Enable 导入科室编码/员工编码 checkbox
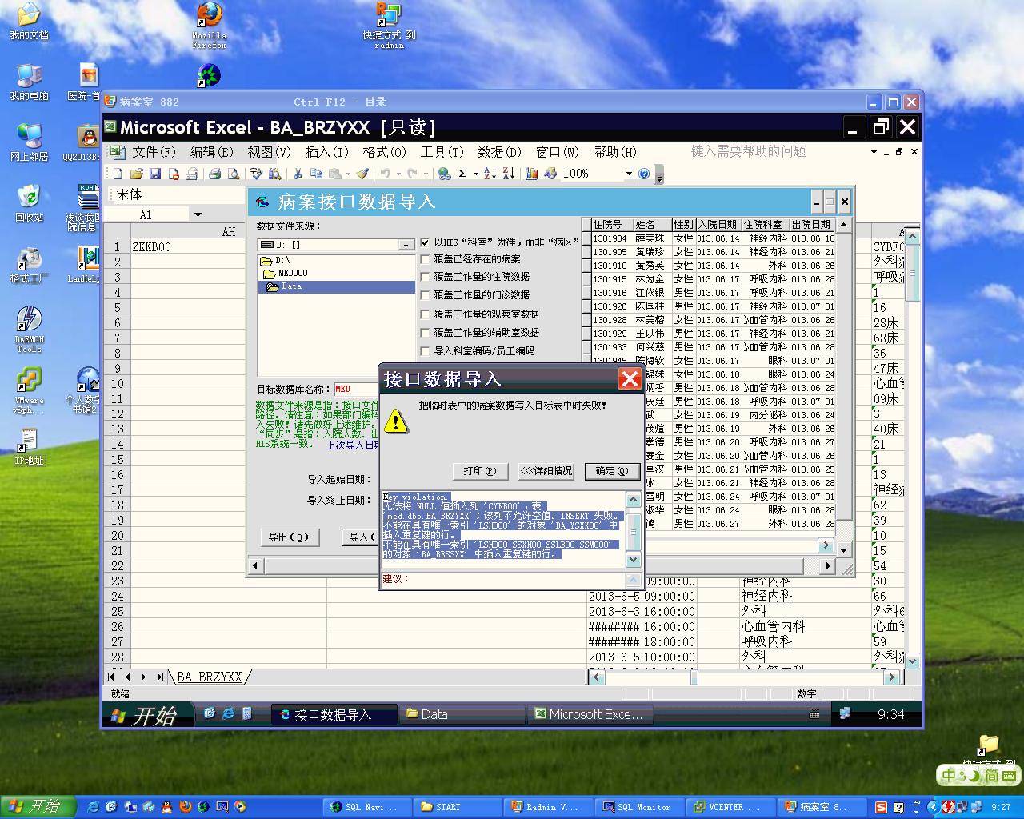The width and height of the screenshot is (1024, 819). coord(426,351)
